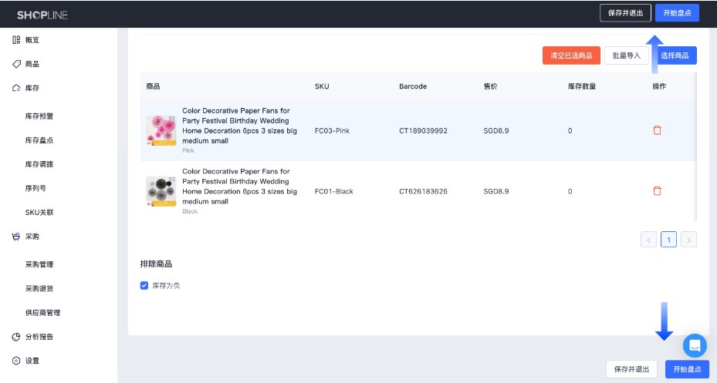The width and height of the screenshot is (717, 383).
Task: Uncheck the 库存为负 checkbox
Action: click(x=144, y=285)
